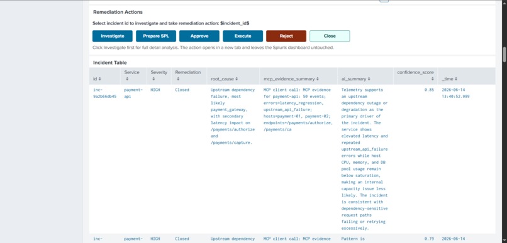The image size is (507, 243).
Task: Sort incidents by Service column
Action: pos(131,75)
